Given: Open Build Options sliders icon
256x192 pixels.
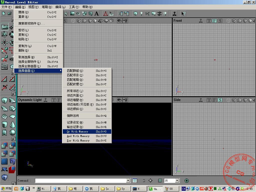Looking at the screenshot, I should [x=159, y=14].
